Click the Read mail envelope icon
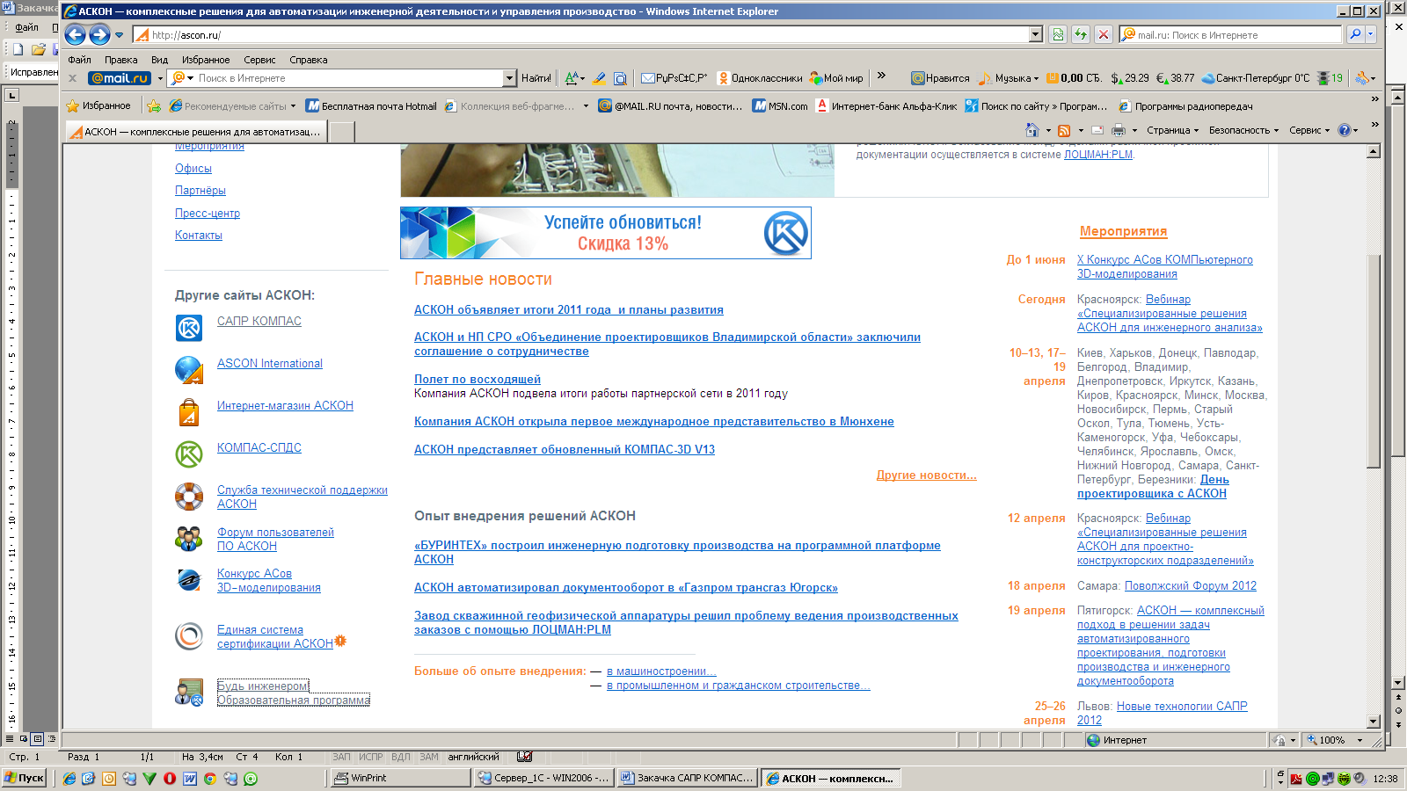Viewport: 1407px width, 791px height. click(1097, 130)
